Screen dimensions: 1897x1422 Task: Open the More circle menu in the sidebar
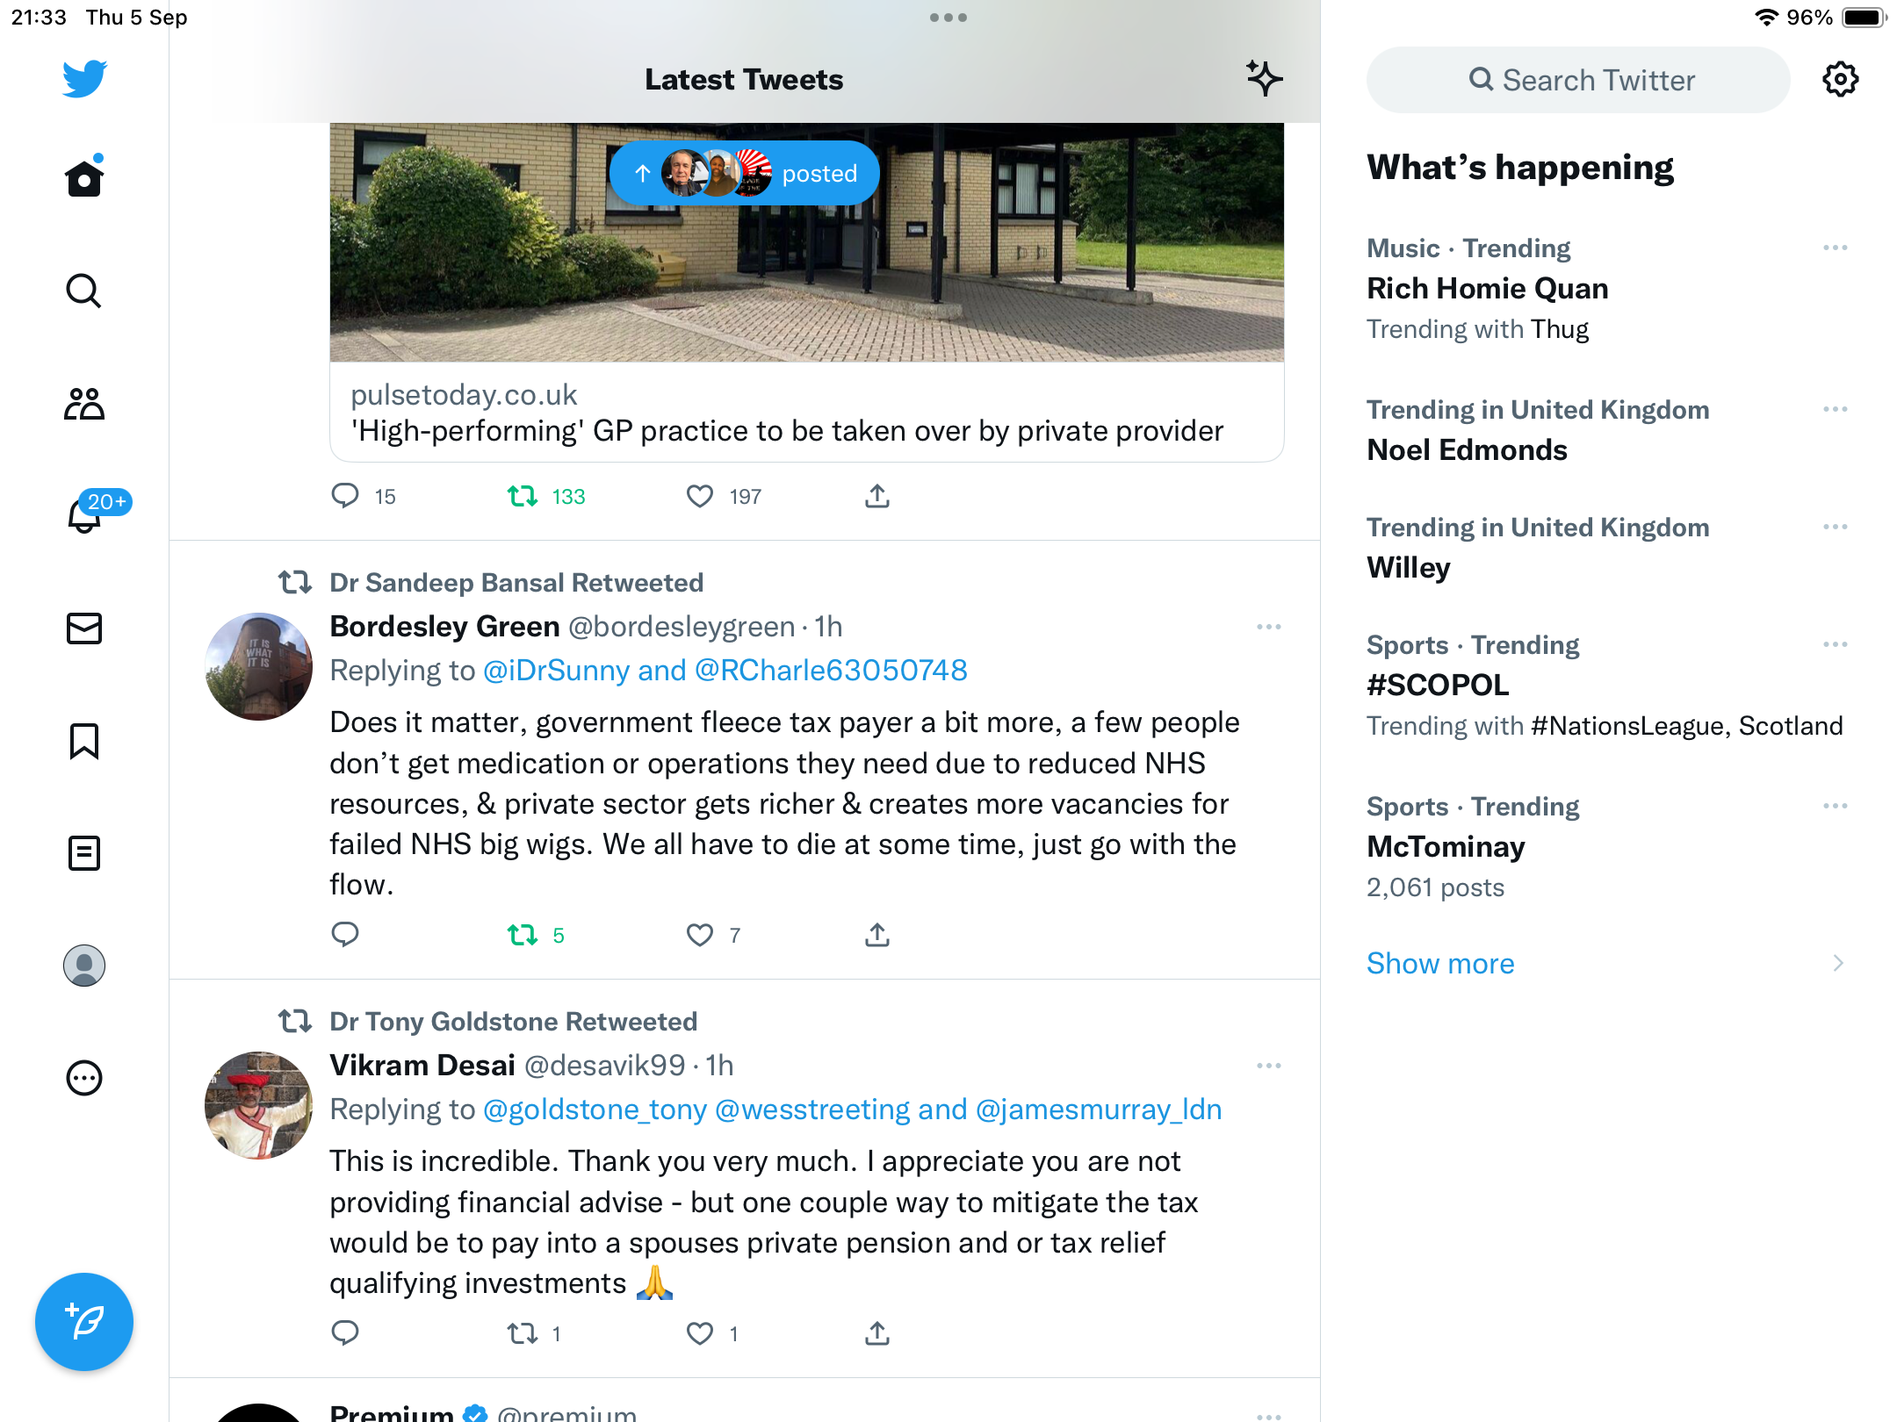point(84,1078)
